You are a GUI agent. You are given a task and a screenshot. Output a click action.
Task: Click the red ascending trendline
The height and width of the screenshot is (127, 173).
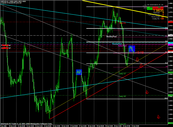(108, 86)
